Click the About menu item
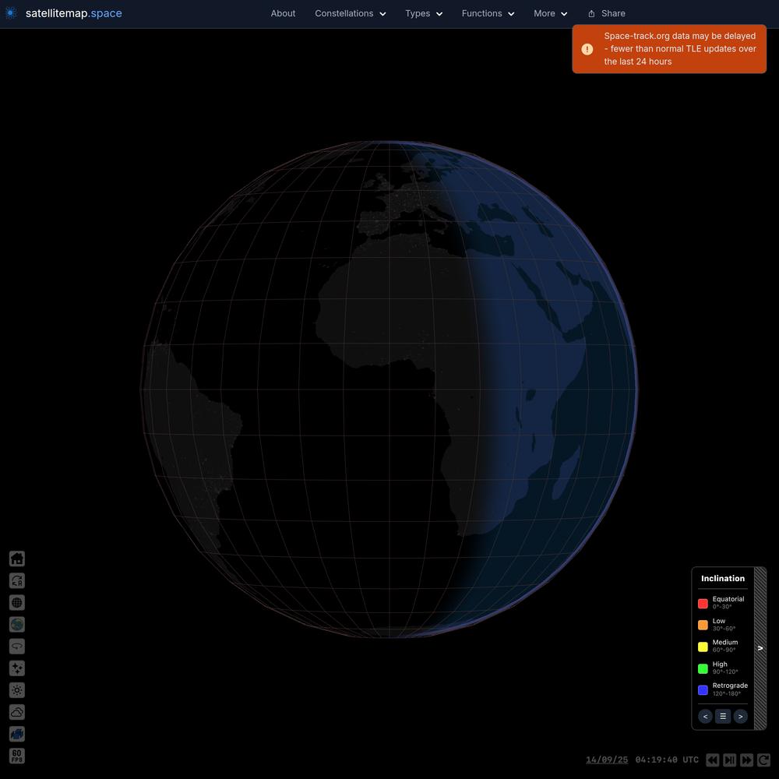The image size is (779, 779). point(283,13)
